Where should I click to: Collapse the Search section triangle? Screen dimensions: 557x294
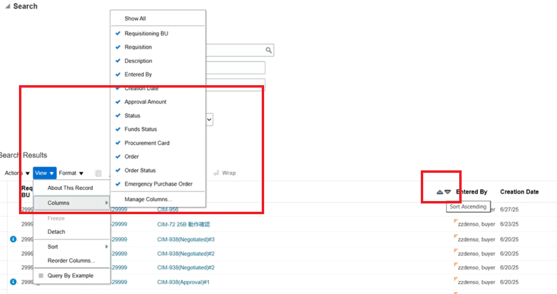tap(7, 6)
